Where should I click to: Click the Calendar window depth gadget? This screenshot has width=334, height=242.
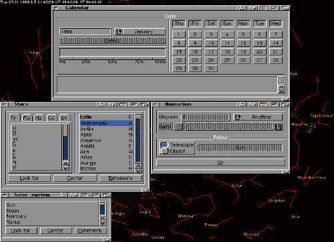tap(285, 8)
